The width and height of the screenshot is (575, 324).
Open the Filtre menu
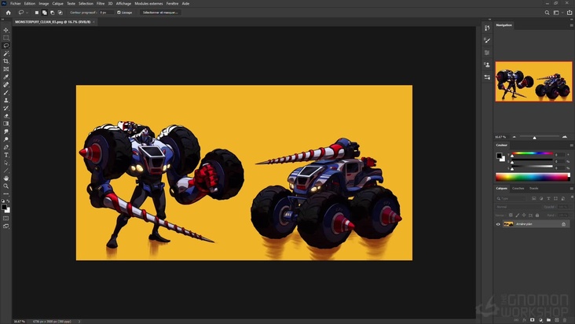[101, 3]
